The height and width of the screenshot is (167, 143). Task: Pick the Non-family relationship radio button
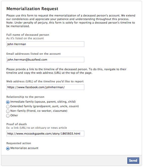[x=8, y=111]
